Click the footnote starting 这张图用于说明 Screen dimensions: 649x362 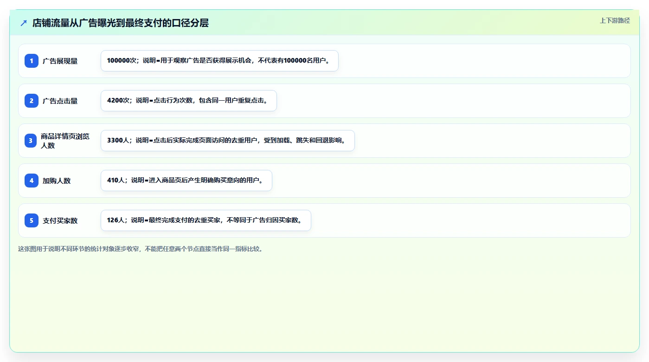(x=141, y=249)
